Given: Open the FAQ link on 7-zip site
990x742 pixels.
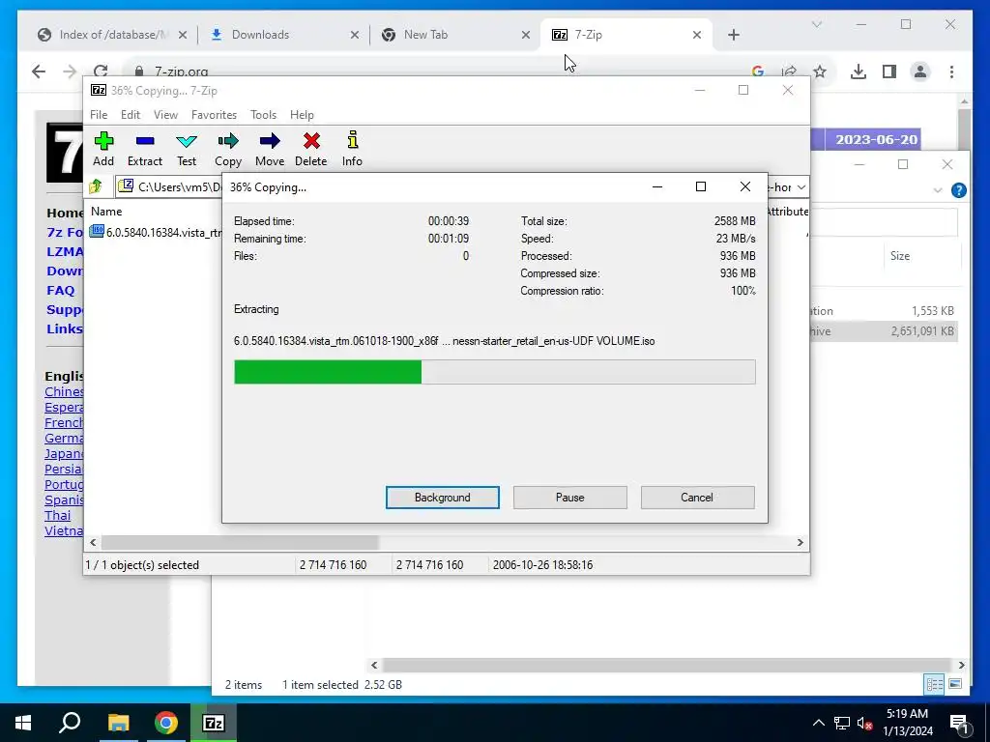Looking at the screenshot, I should [61, 290].
